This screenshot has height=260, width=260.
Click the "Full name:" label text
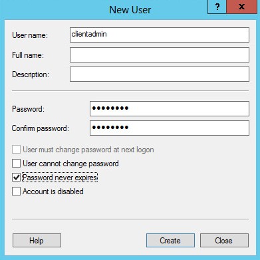(x=28, y=55)
